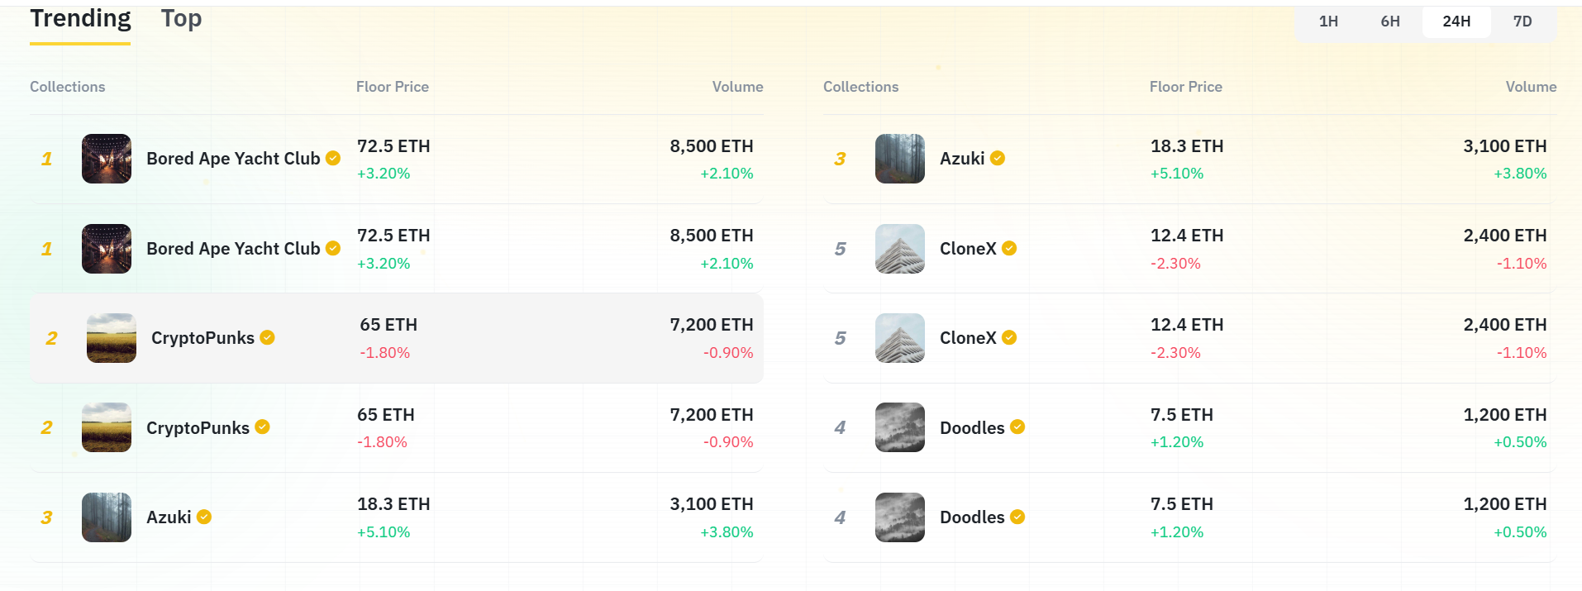Viewport: 1582px width, 591px height.
Task: Click the verified badge on first Bored Ape row
Action: click(x=333, y=158)
